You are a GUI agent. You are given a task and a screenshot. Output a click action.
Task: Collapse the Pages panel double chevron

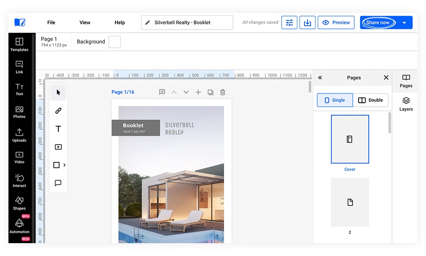320,78
